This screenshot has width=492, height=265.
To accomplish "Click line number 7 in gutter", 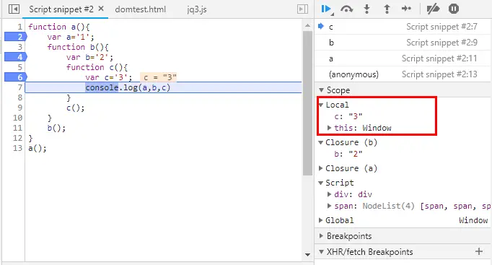I will [x=19, y=87].
